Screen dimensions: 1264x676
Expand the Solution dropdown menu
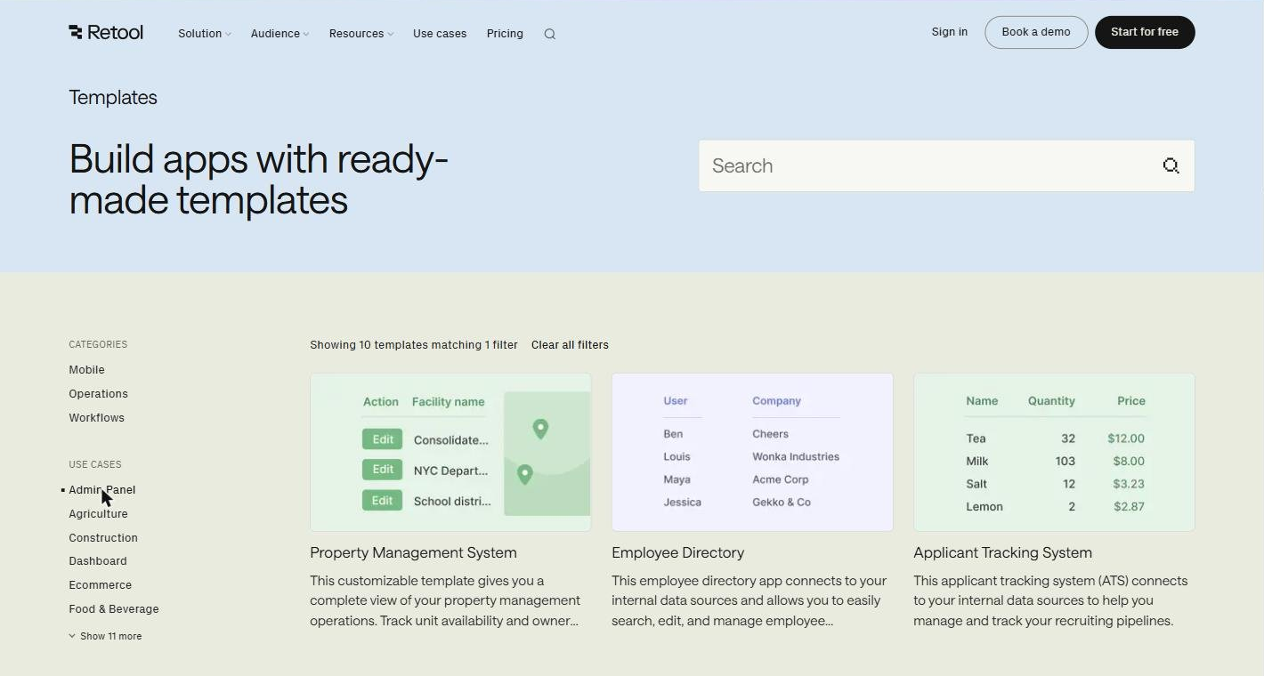205,34
